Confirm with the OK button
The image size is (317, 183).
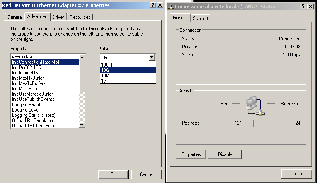[x=113, y=174]
